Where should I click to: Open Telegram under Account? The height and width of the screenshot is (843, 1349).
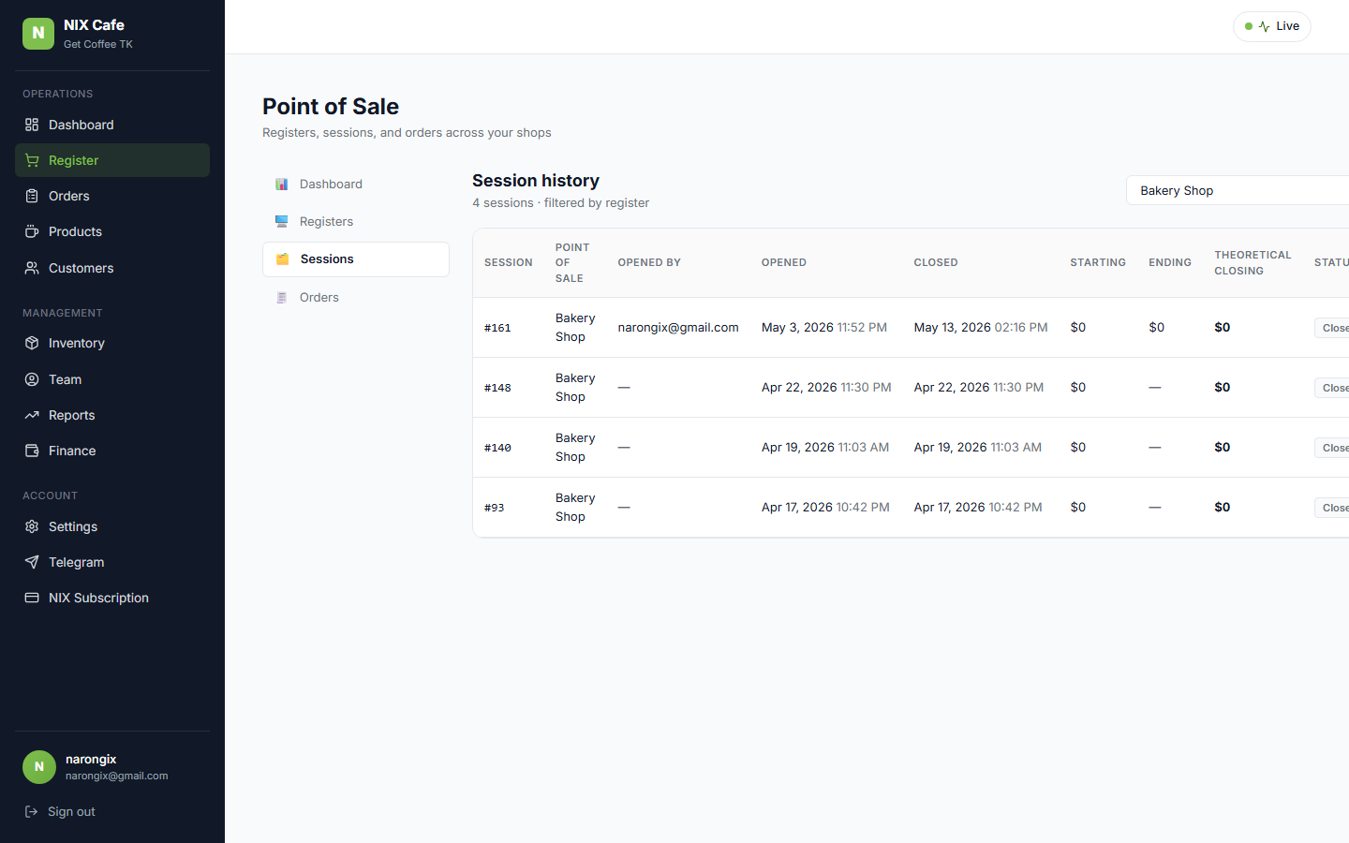112,562
